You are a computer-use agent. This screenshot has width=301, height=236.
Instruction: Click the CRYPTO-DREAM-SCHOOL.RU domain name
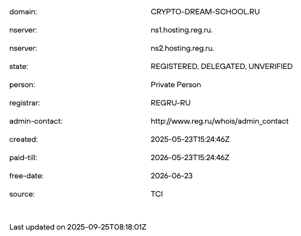(205, 12)
